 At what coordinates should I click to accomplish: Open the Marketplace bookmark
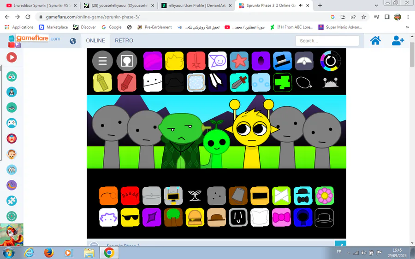pyautogui.click(x=53, y=27)
